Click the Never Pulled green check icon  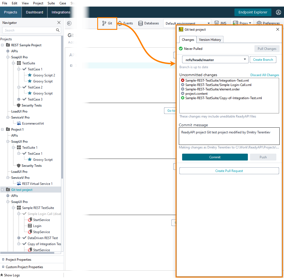(x=181, y=49)
